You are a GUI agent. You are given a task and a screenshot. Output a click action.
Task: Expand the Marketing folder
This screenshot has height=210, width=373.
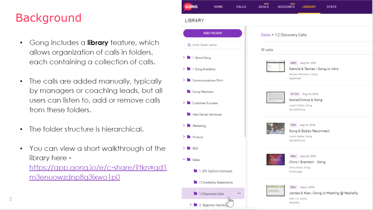pos(184,125)
